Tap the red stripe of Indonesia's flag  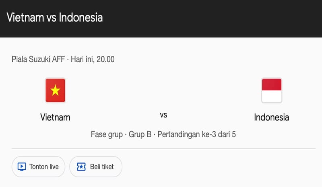point(271,85)
